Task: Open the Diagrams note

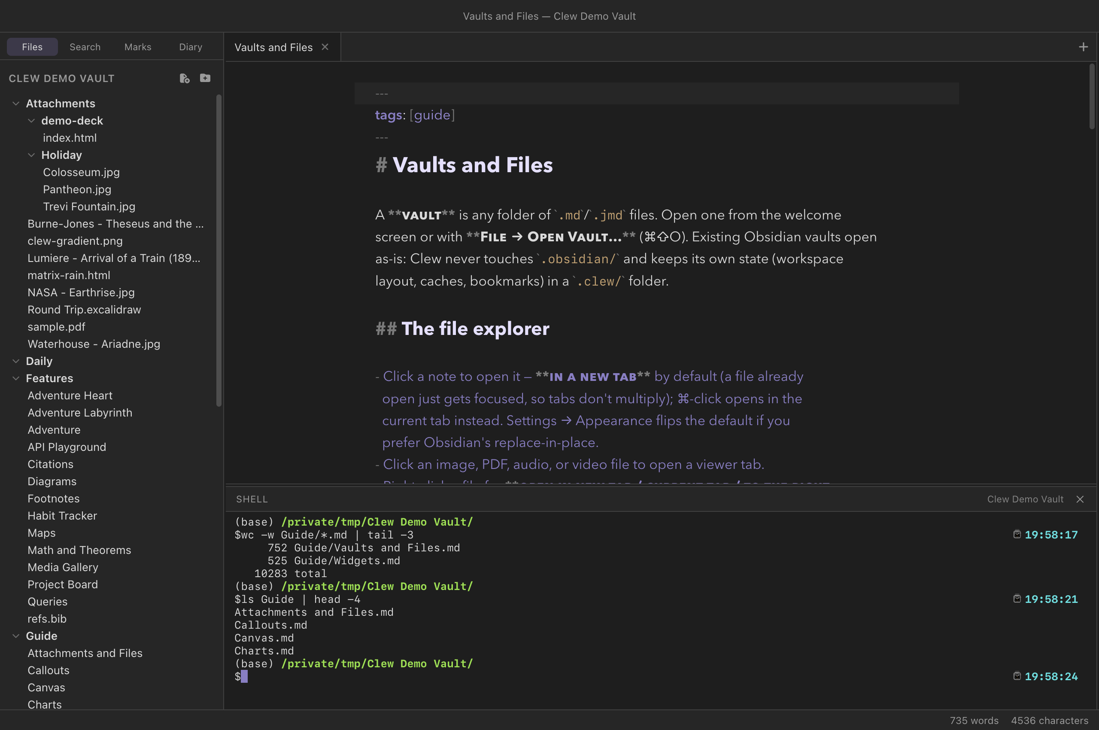Action: tap(52, 482)
